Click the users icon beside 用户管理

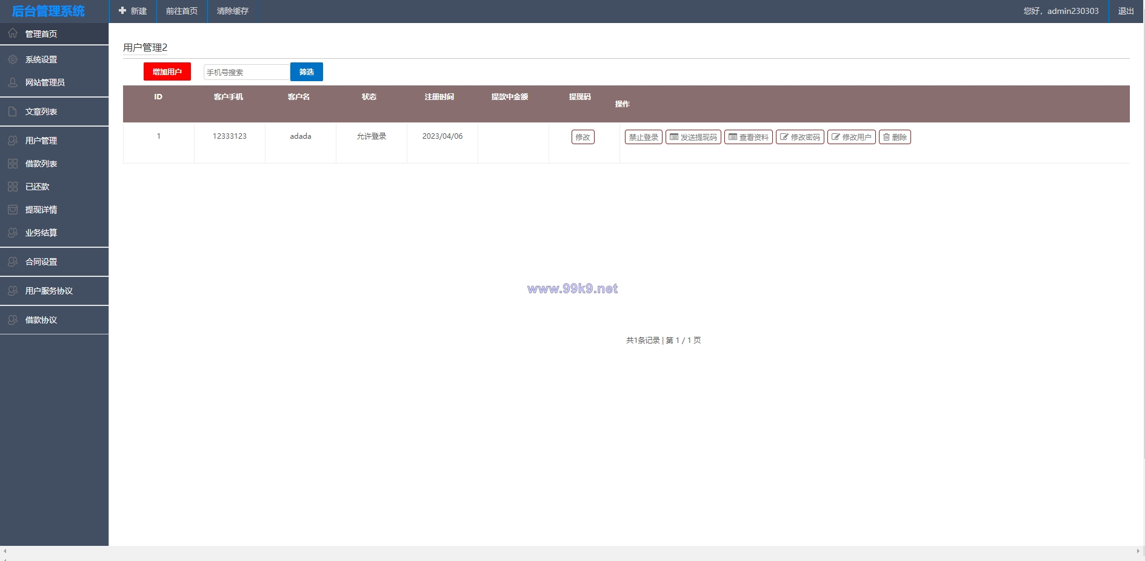pos(13,141)
